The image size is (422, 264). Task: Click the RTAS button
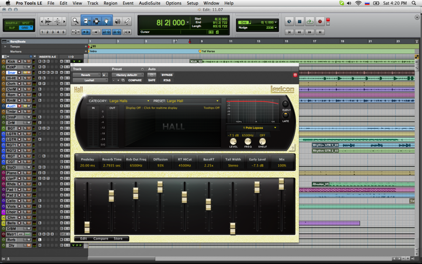pos(167,80)
